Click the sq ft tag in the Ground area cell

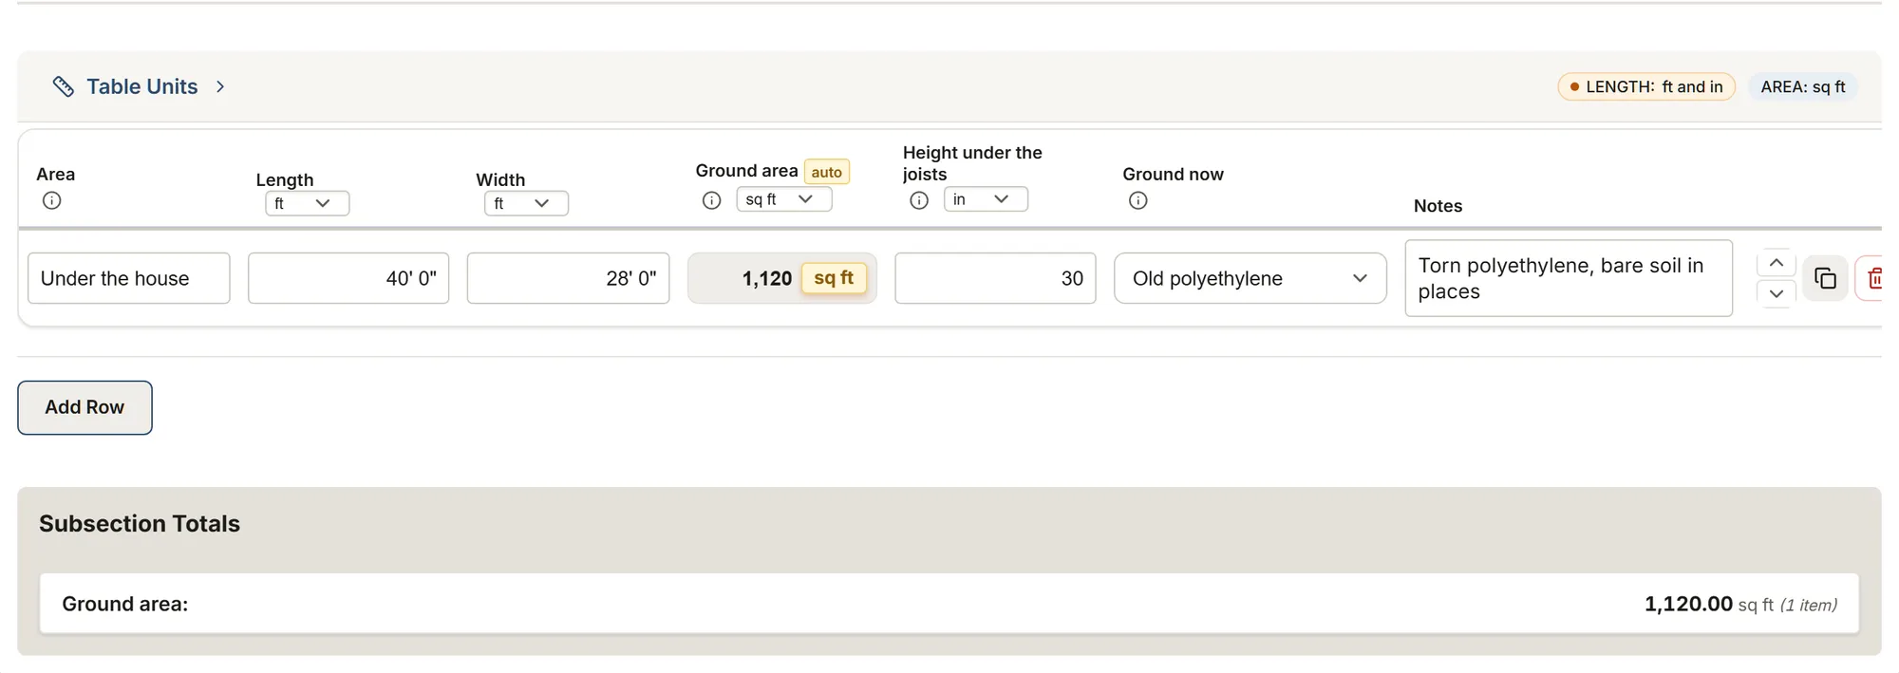pyautogui.click(x=834, y=278)
